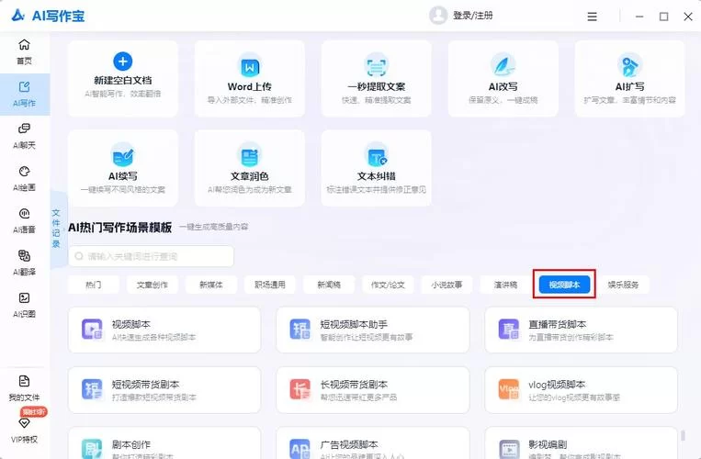Click the 文本纠错 icon
The width and height of the screenshot is (701, 459).
coord(377,157)
